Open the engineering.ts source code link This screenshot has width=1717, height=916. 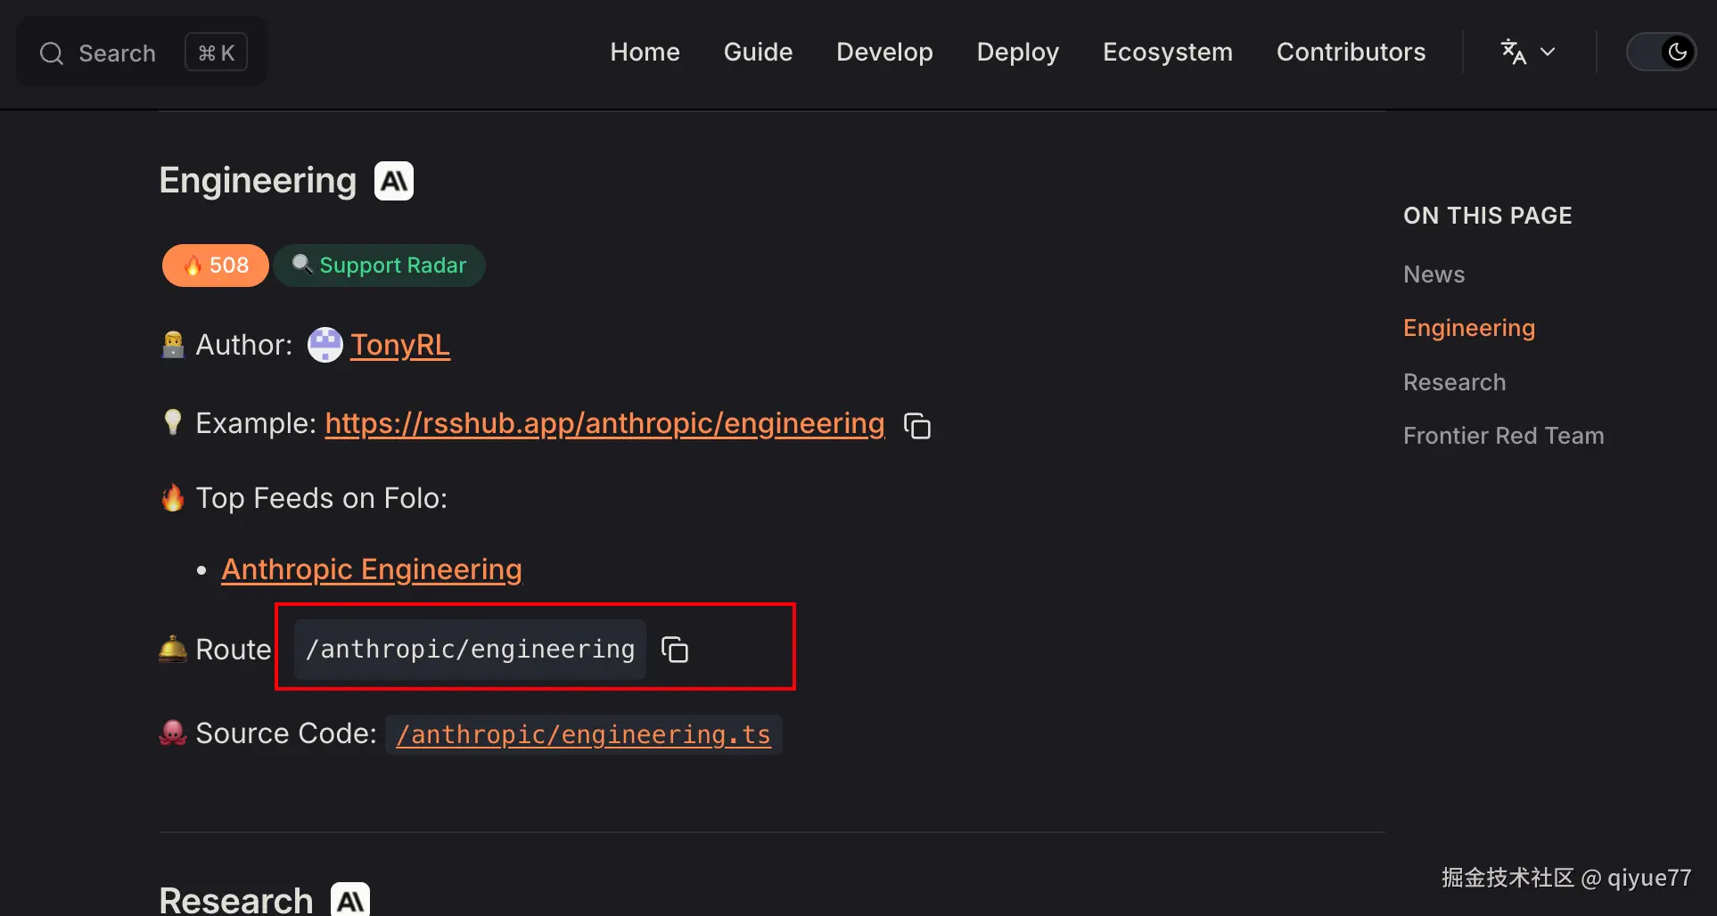tap(583, 734)
